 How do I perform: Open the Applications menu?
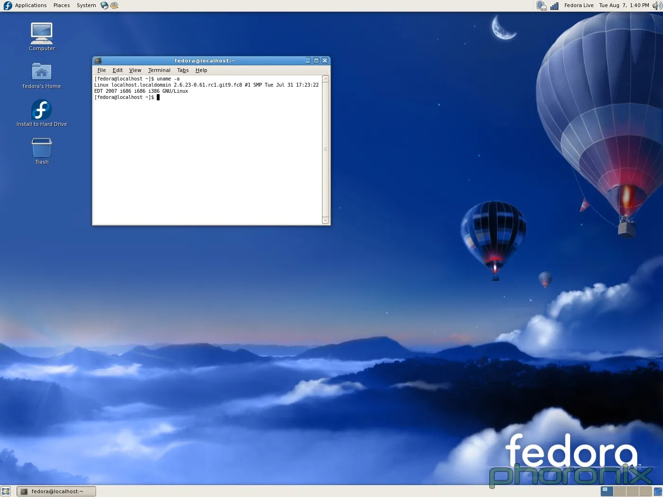(31, 6)
